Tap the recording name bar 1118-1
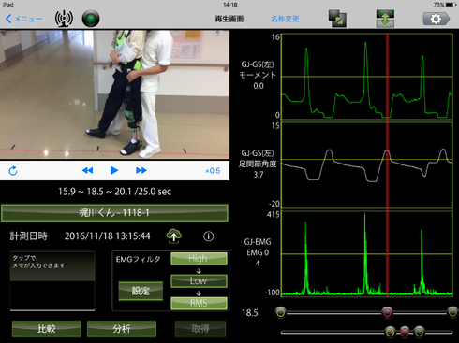Viewport: 459px width, 343px height. [114, 213]
